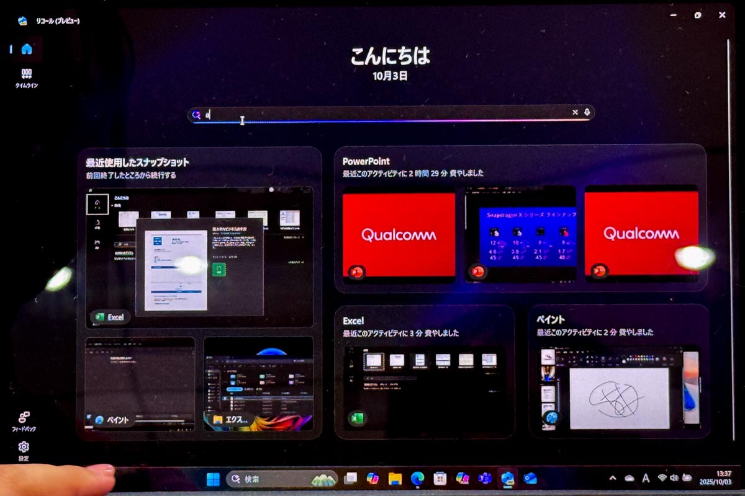The image size is (745, 496).
Task: Click 前回終了したところから続行する link
Action: coord(131,175)
